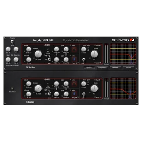Click the S Section dynEQ filter shape icon
Viewport: 142px width, 142px height.
click(74, 84)
